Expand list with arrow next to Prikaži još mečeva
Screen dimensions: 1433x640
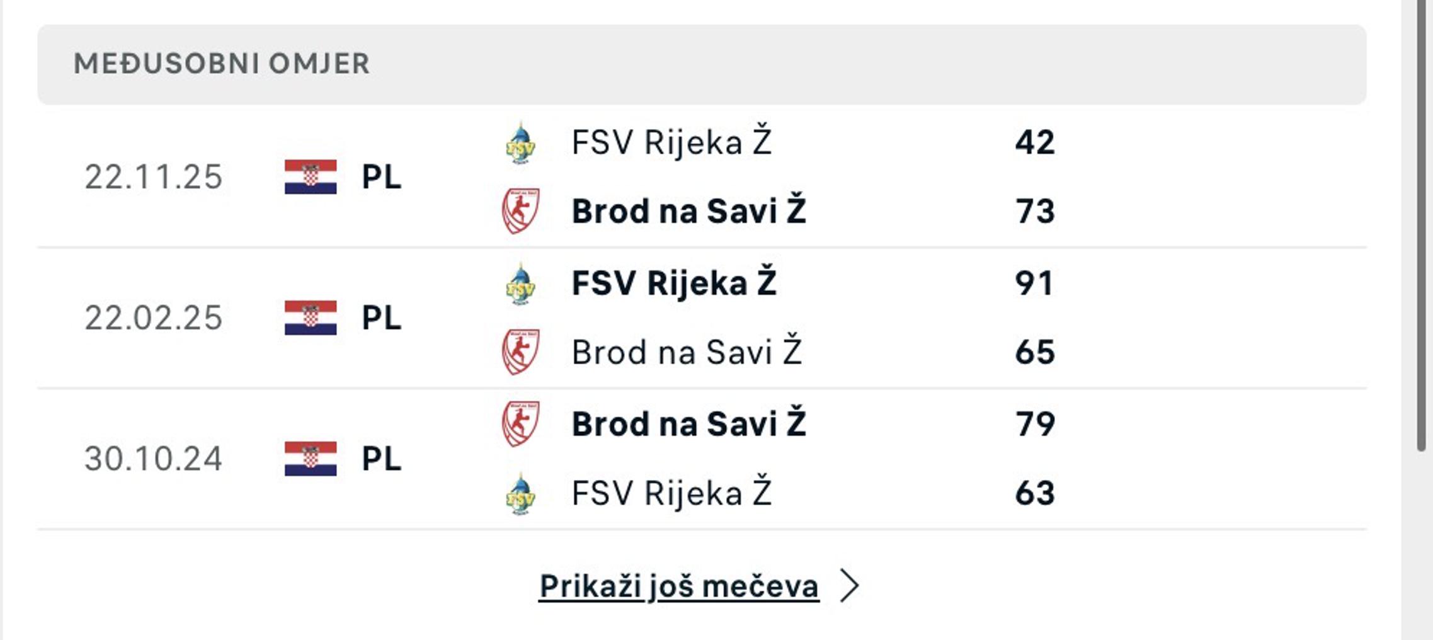[850, 586]
